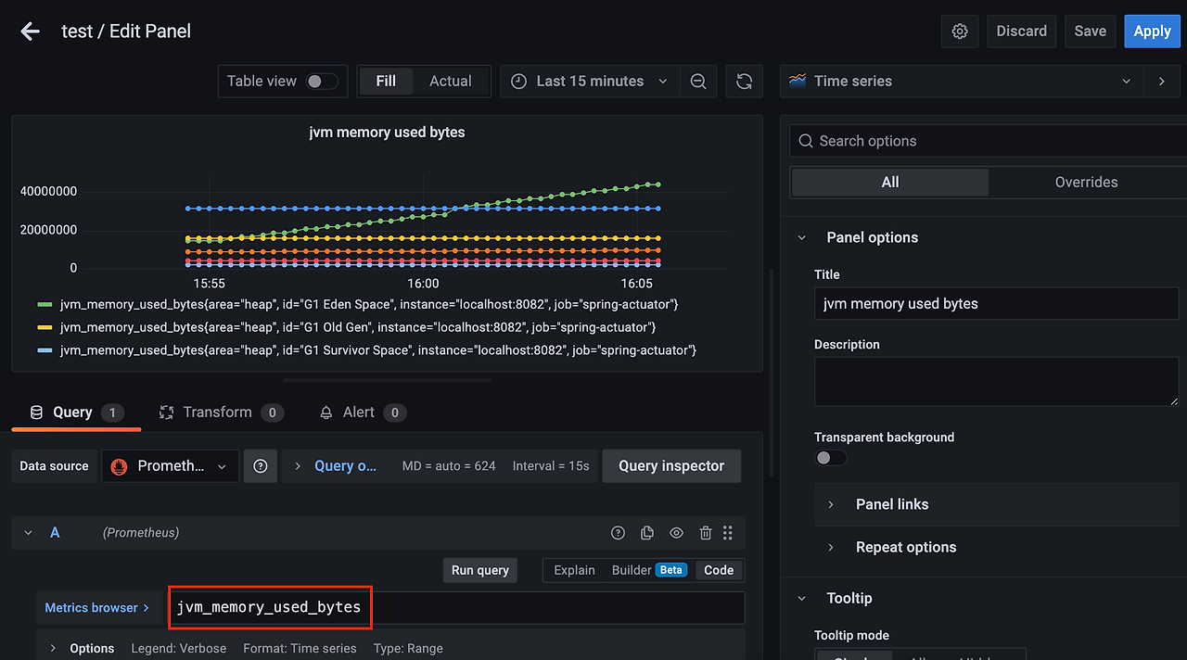Viewport: 1187px width, 660px height.
Task: Open the Query tab
Action: pyautogui.click(x=76, y=412)
